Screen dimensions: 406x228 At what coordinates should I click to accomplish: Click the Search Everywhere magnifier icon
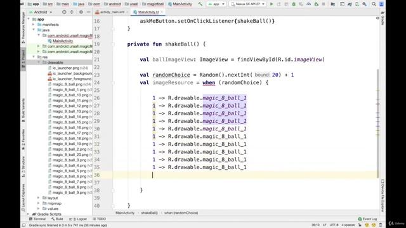[374, 4]
